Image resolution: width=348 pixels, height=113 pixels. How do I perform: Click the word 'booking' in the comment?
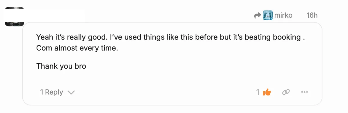(x=286, y=37)
